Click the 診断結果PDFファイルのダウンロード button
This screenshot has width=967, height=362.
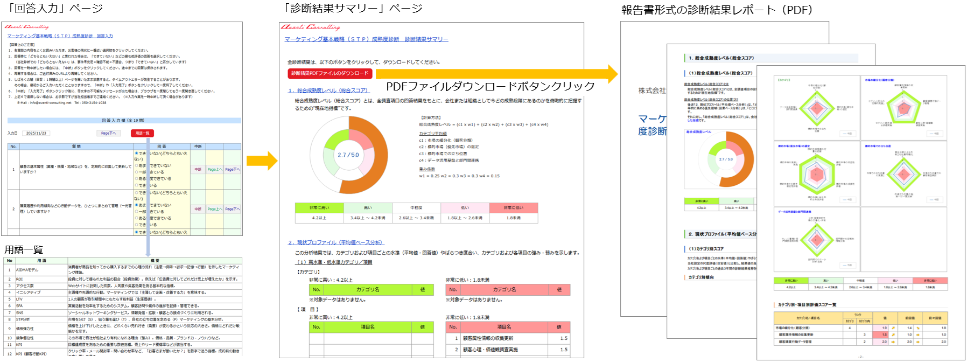pyautogui.click(x=330, y=73)
